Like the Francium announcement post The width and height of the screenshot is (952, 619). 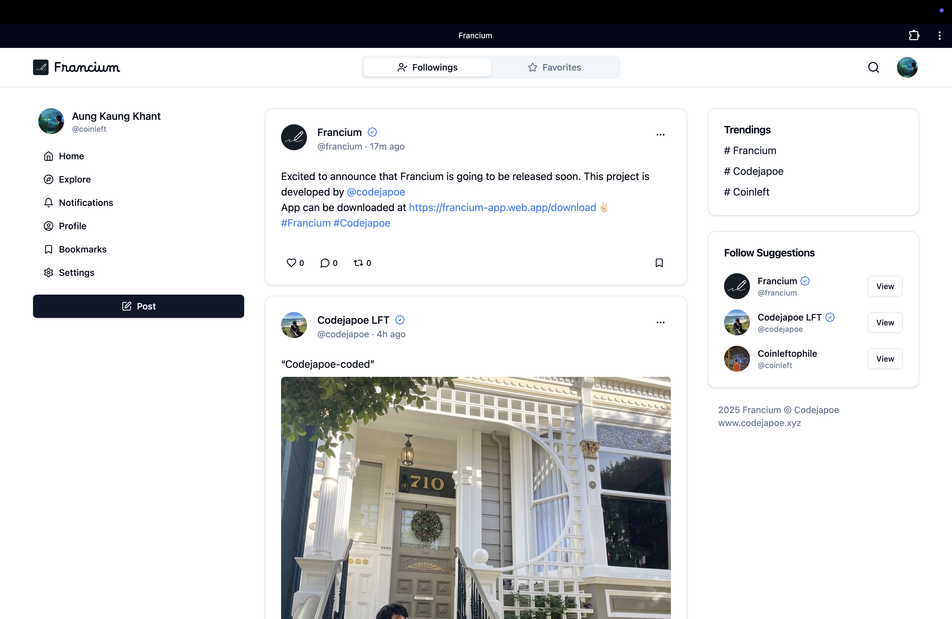click(291, 263)
